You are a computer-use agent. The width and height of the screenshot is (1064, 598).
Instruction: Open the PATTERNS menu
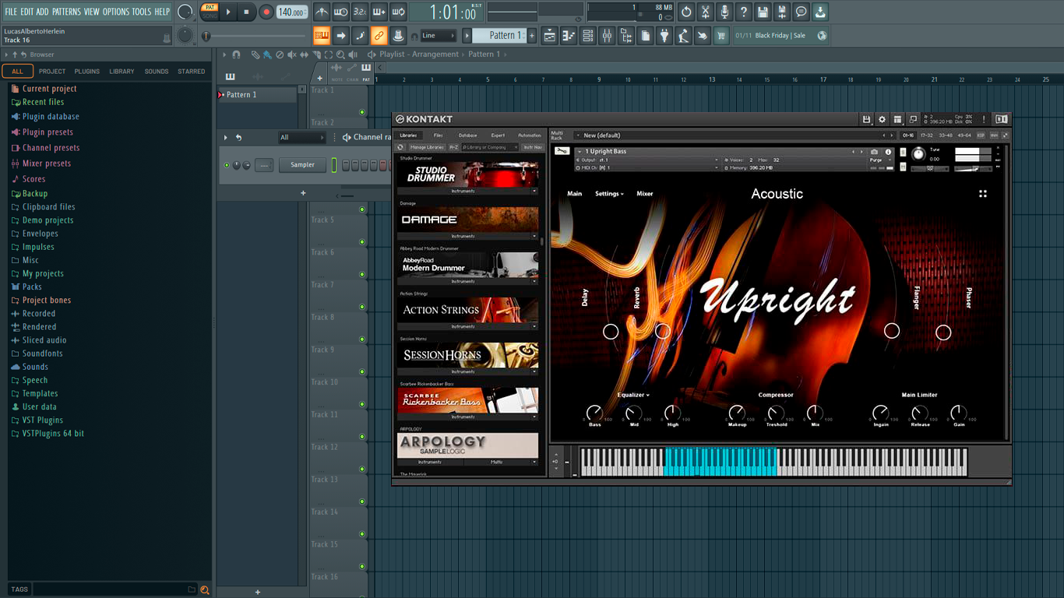pos(66,12)
